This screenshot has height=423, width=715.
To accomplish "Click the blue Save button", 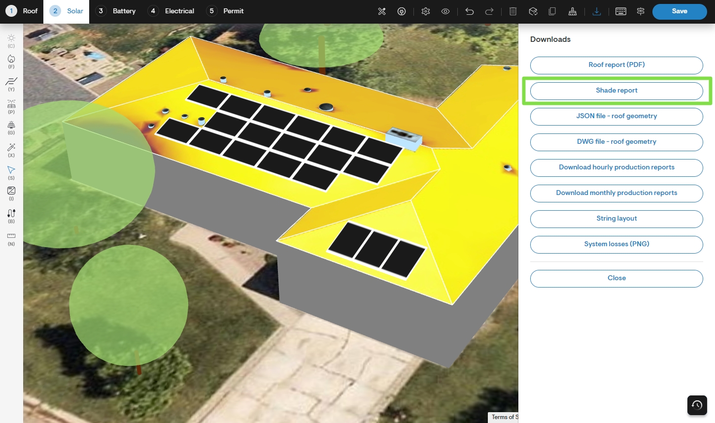I will pyautogui.click(x=679, y=11).
